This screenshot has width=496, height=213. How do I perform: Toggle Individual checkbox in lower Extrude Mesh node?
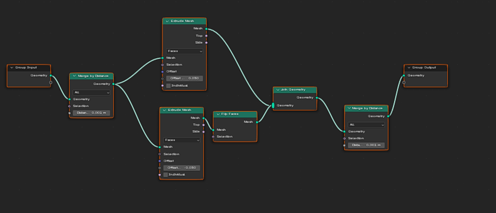(165, 174)
